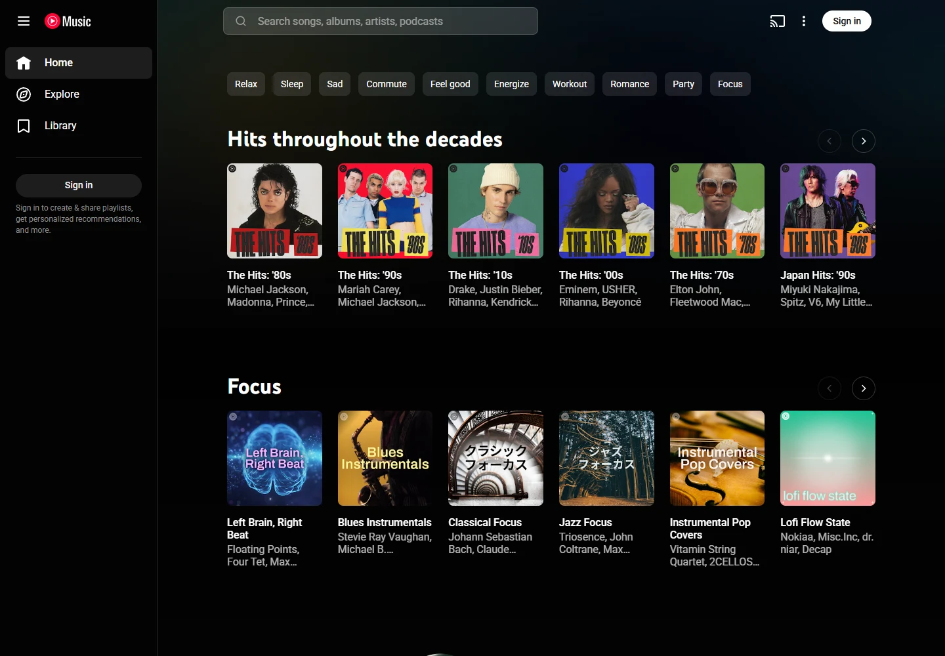The image size is (945, 656).
Task: Click the Home icon in sidebar
Action: (x=24, y=63)
